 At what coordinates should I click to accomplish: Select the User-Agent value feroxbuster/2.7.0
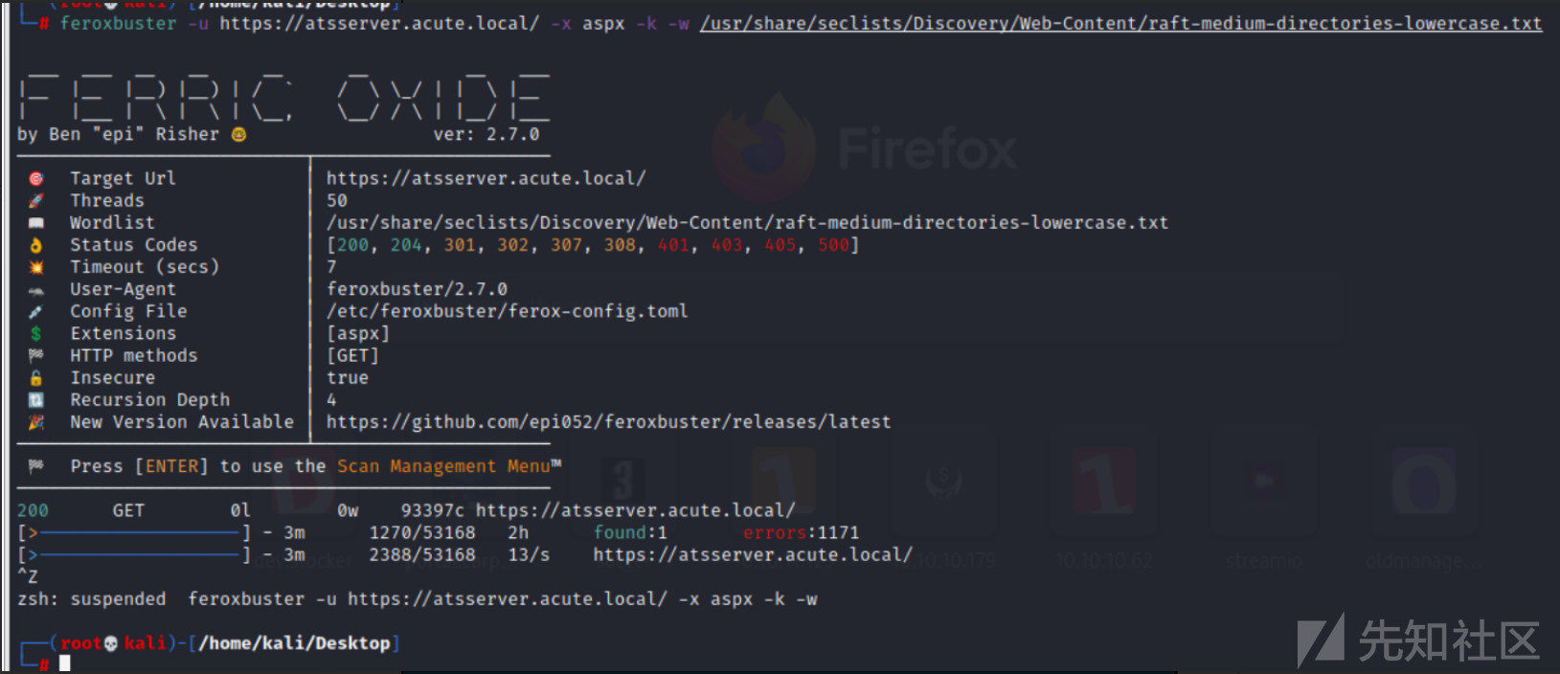(417, 289)
